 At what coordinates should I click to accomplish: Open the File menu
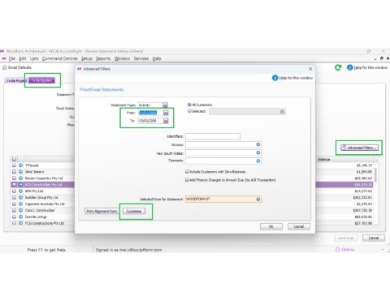coord(12,58)
